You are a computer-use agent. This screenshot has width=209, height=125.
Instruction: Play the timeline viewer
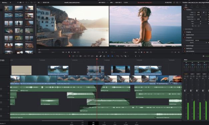(144, 52)
